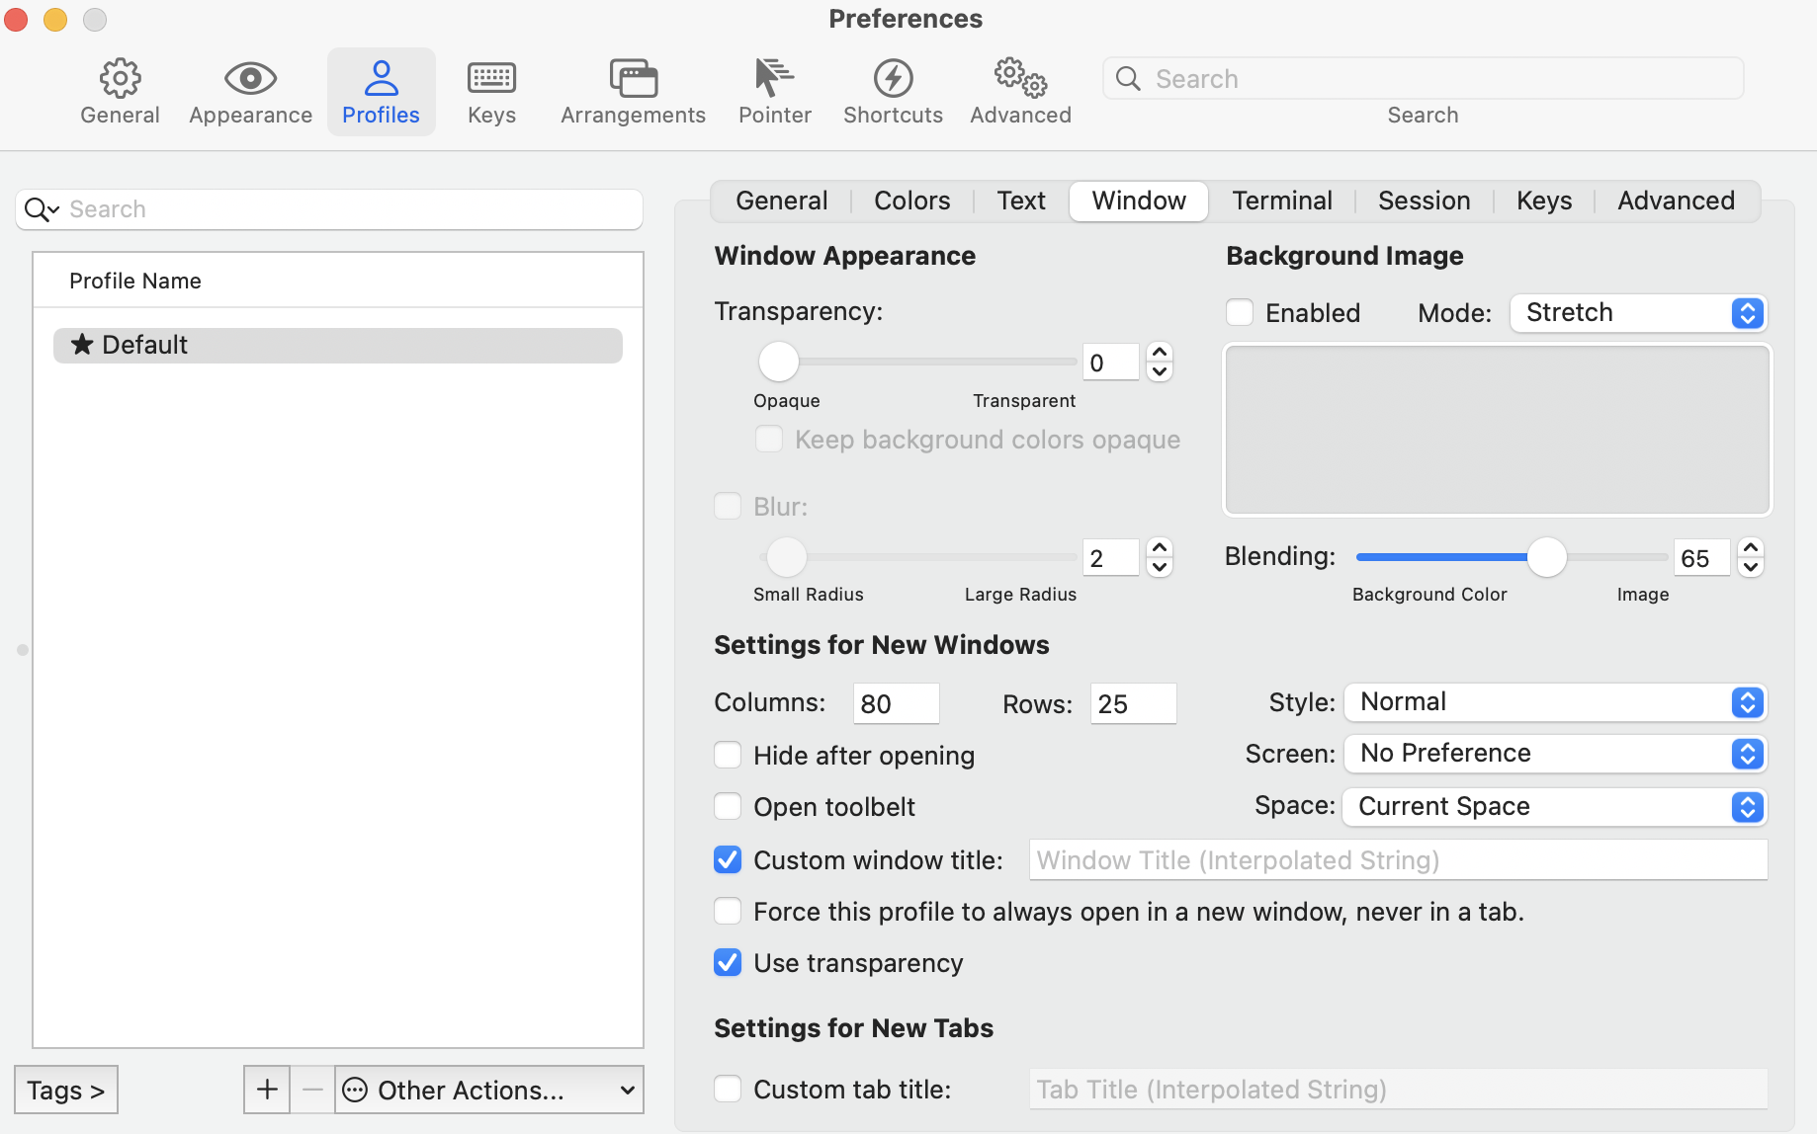
Task: Check Hide after opening option
Action: 729,756
